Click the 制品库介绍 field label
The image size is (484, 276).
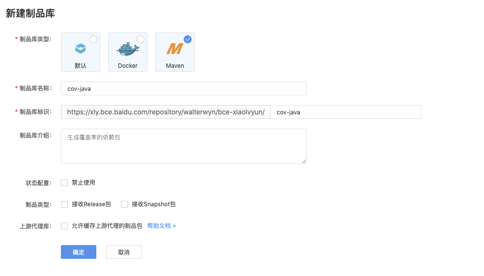pos(35,136)
